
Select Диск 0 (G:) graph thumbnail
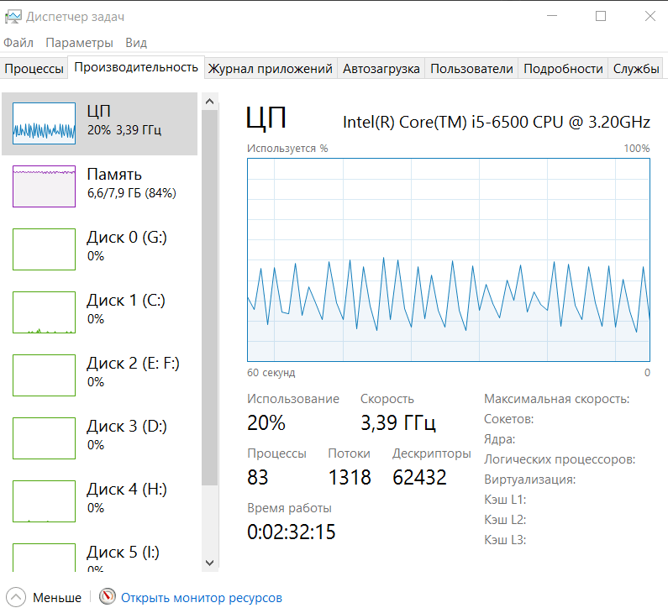click(44, 249)
